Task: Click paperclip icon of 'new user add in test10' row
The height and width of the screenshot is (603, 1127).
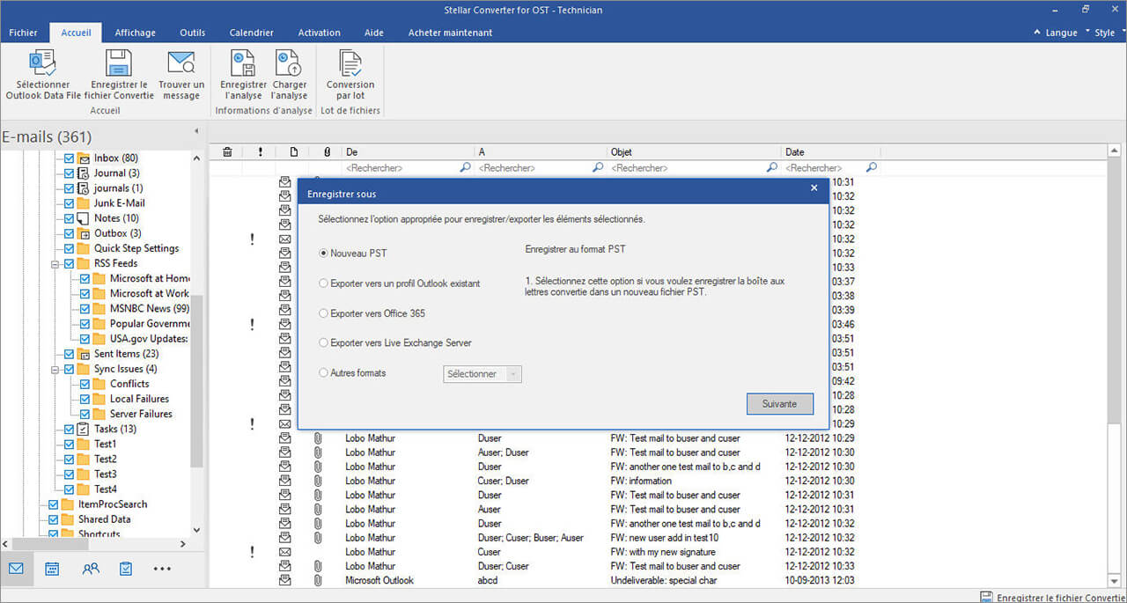Action: pos(319,538)
